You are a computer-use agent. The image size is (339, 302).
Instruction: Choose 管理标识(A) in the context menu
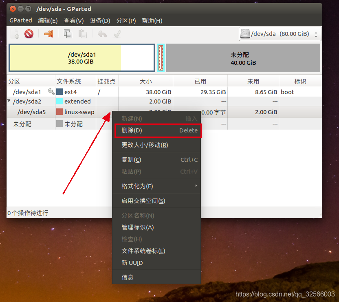pos(156,227)
